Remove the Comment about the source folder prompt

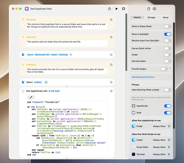coord(111,65)
